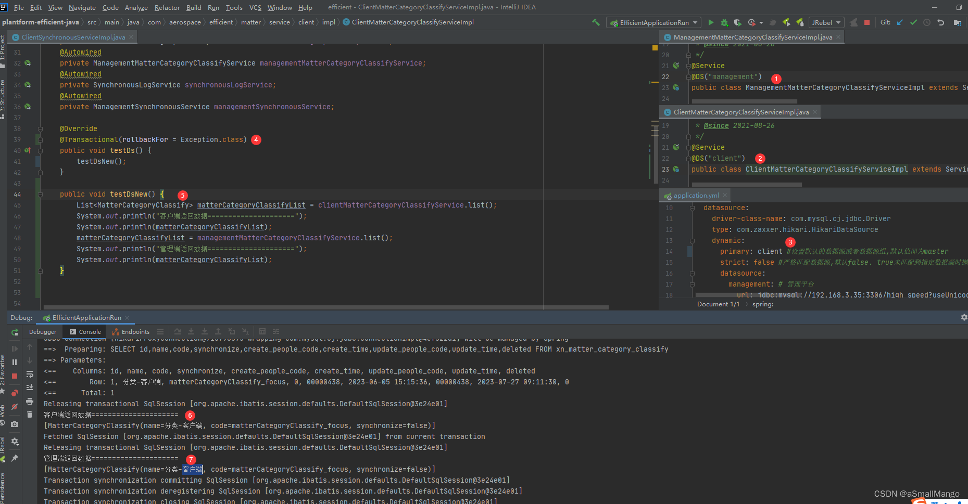Viewport: 968px width, 504px height.
Task: Open the VCS menu
Action: (255, 7)
